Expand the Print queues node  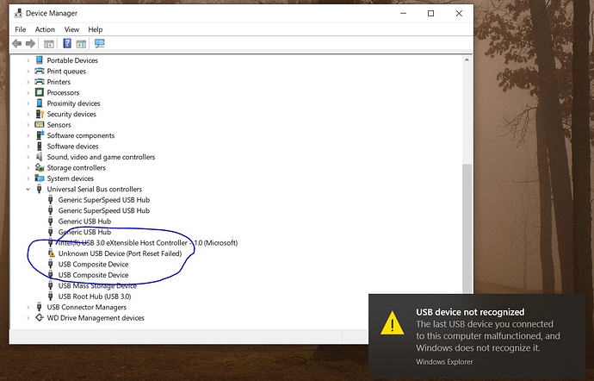click(28, 71)
